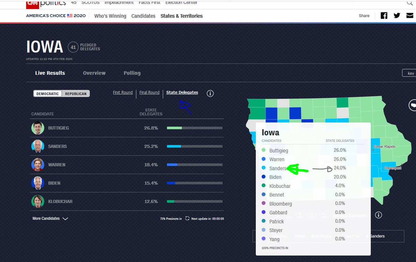
Task: Click Gabbard row in Iowa tooltip
Action: [x=313, y=213]
